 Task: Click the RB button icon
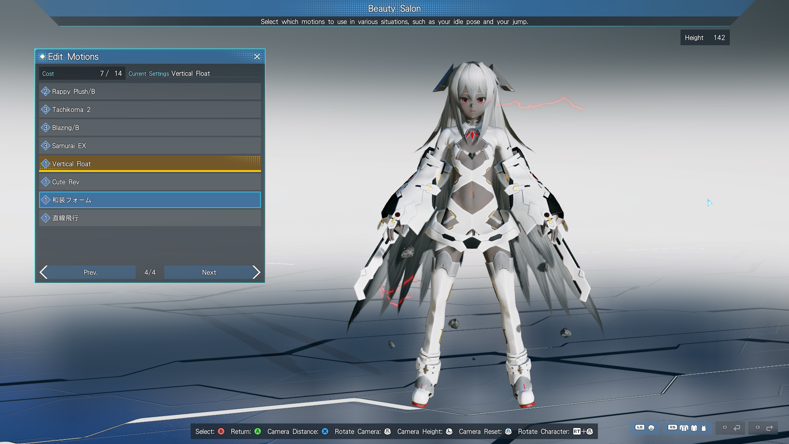click(x=673, y=427)
